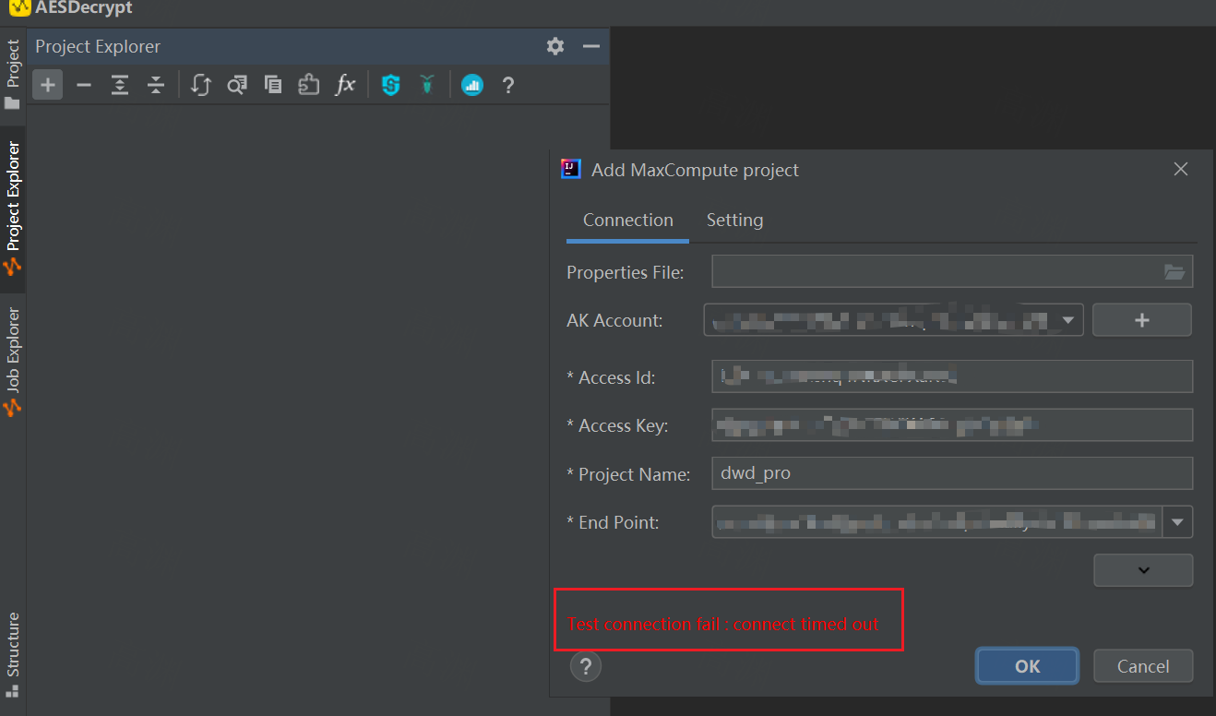Switch to the Connection tab
This screenshot has width=1216, height=716.
(x=628, y=221)
